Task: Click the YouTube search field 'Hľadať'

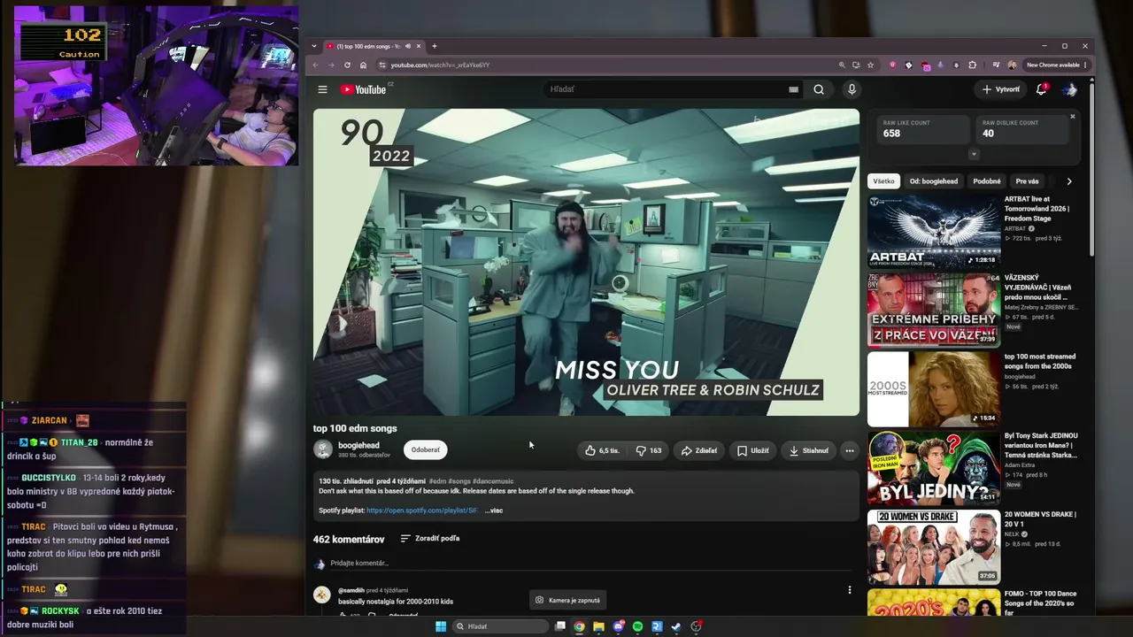Action: pyautogui.click(x=664, y=89)
